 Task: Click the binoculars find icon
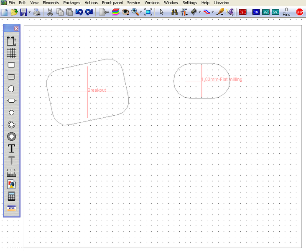point(173,12)
